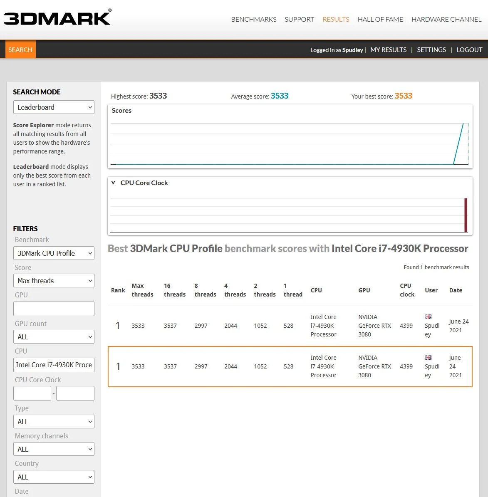
Task: Click the LOGOUT link
Action: click(x=469, y=50)
